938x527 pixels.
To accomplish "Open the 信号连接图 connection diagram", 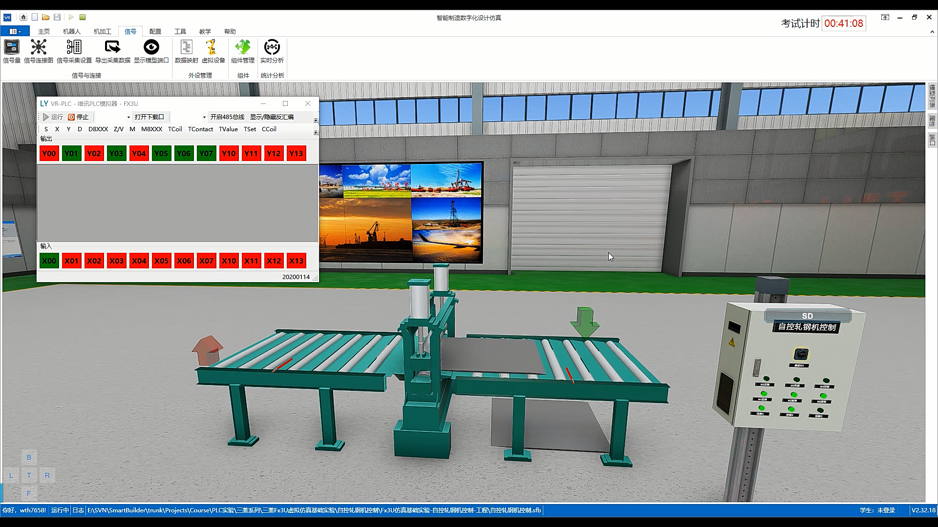I will click(x=39, y=51).
